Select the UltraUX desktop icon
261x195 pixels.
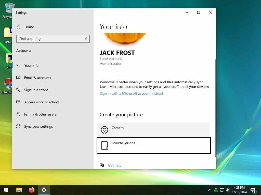(7, 86)
